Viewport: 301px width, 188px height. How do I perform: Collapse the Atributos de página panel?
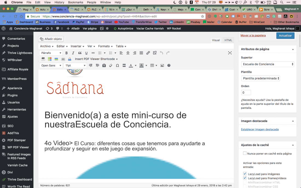pyautogui.click(x=293, y=49)
